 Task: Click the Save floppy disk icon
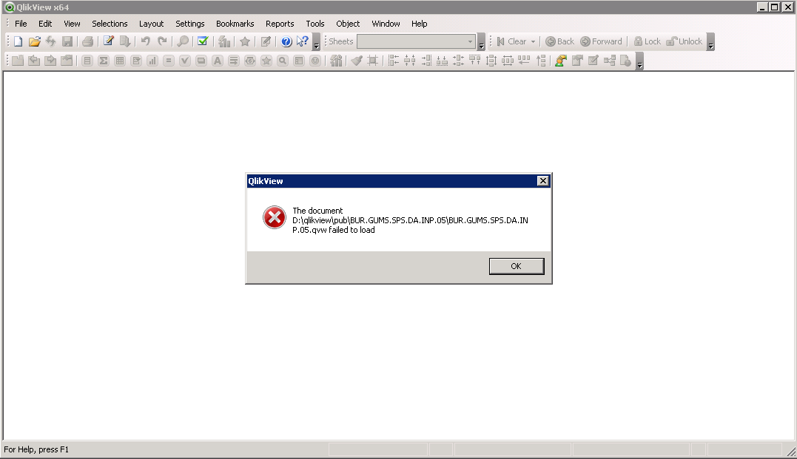pyautogui.click(x=67, y=41)
